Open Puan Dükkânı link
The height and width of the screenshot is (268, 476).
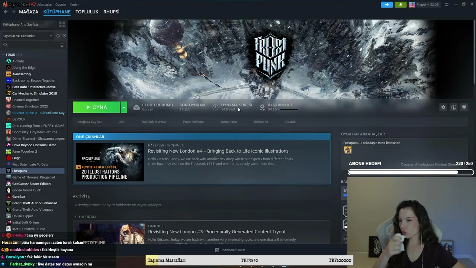[193, 122]
